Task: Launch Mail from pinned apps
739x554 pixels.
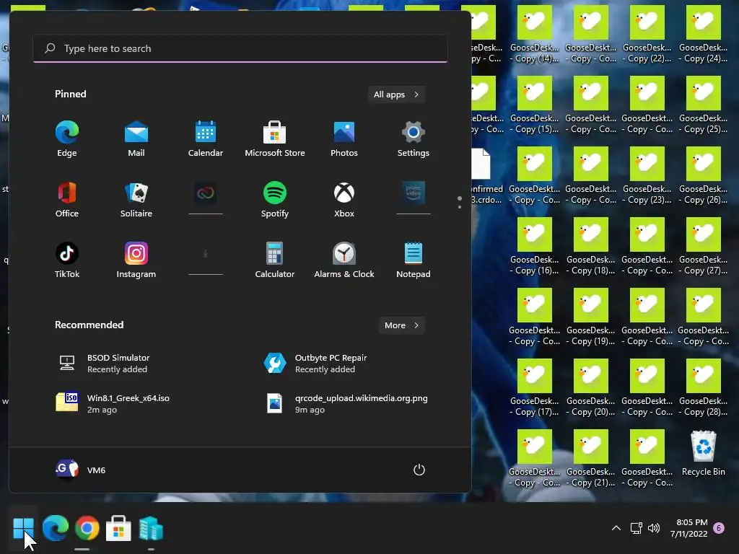Action: (136, 139)
